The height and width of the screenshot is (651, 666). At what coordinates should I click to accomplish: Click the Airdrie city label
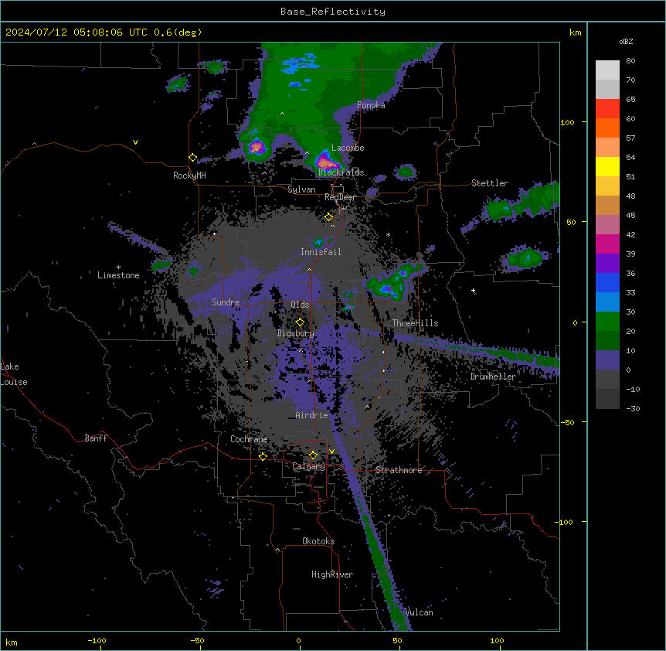click(312, 415)
